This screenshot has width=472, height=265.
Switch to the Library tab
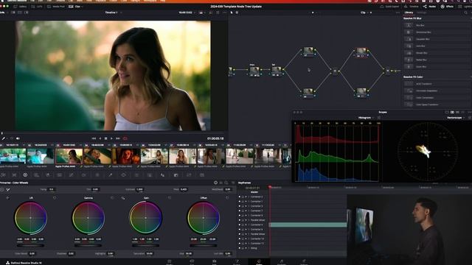click(x=409, y=13)
